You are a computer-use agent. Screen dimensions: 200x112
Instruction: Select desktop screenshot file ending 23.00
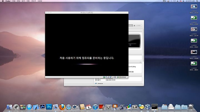pos(194,52)
